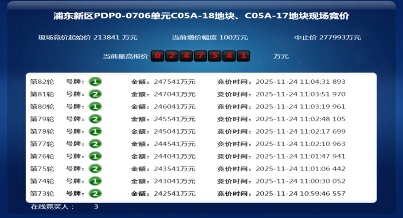Select the green badge for round 77
The width and height of the screenshot is (403, 218).
click(x=95, y=144)
